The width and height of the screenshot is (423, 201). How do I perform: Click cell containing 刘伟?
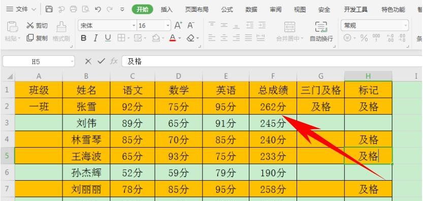coord(86,123)
